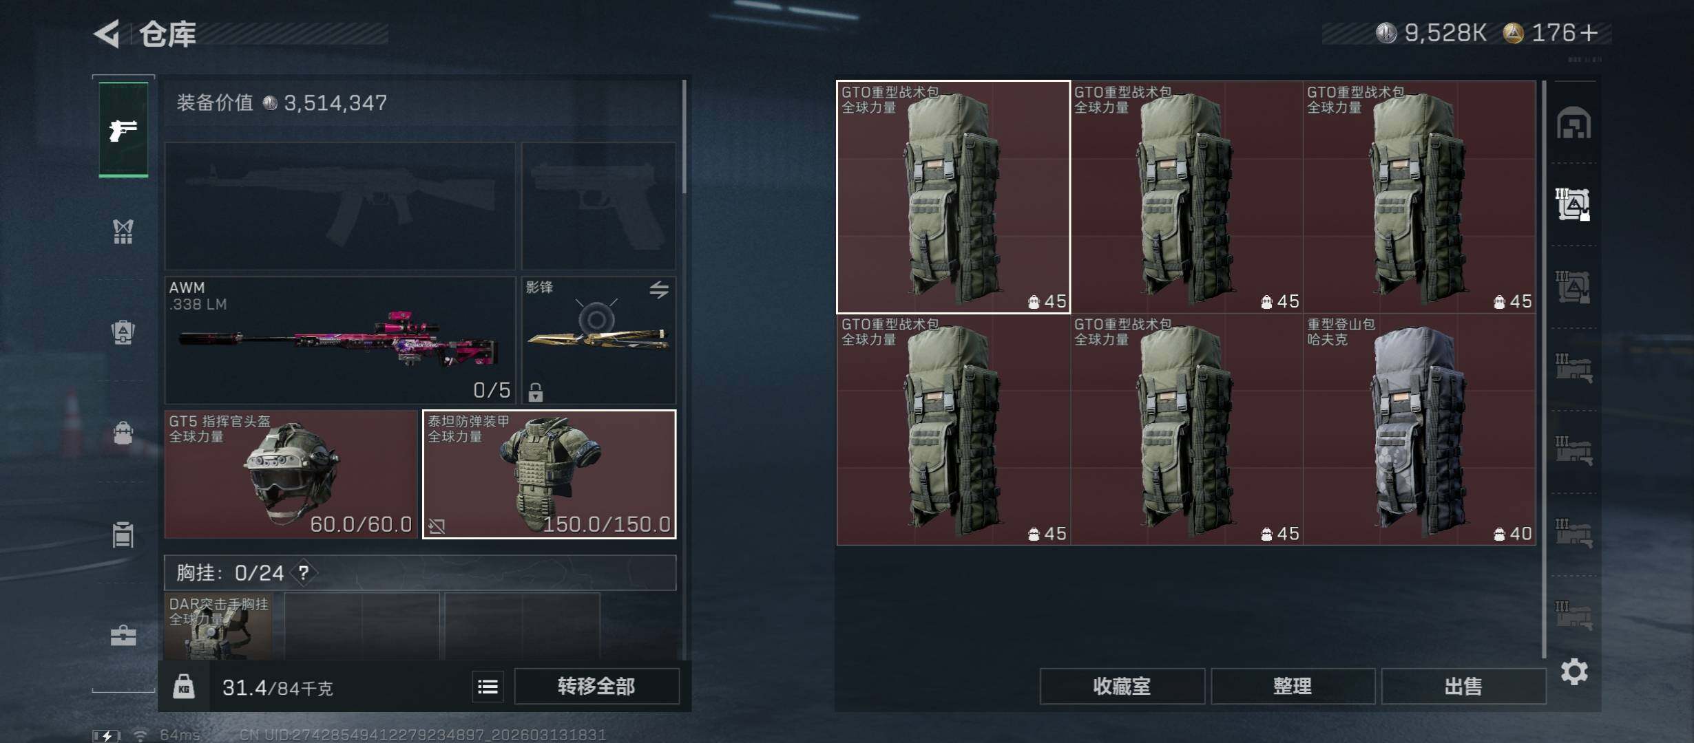The image size is (1694, 743).
Task: Click the 出售 sell button
Action: tap(1463, 686)
